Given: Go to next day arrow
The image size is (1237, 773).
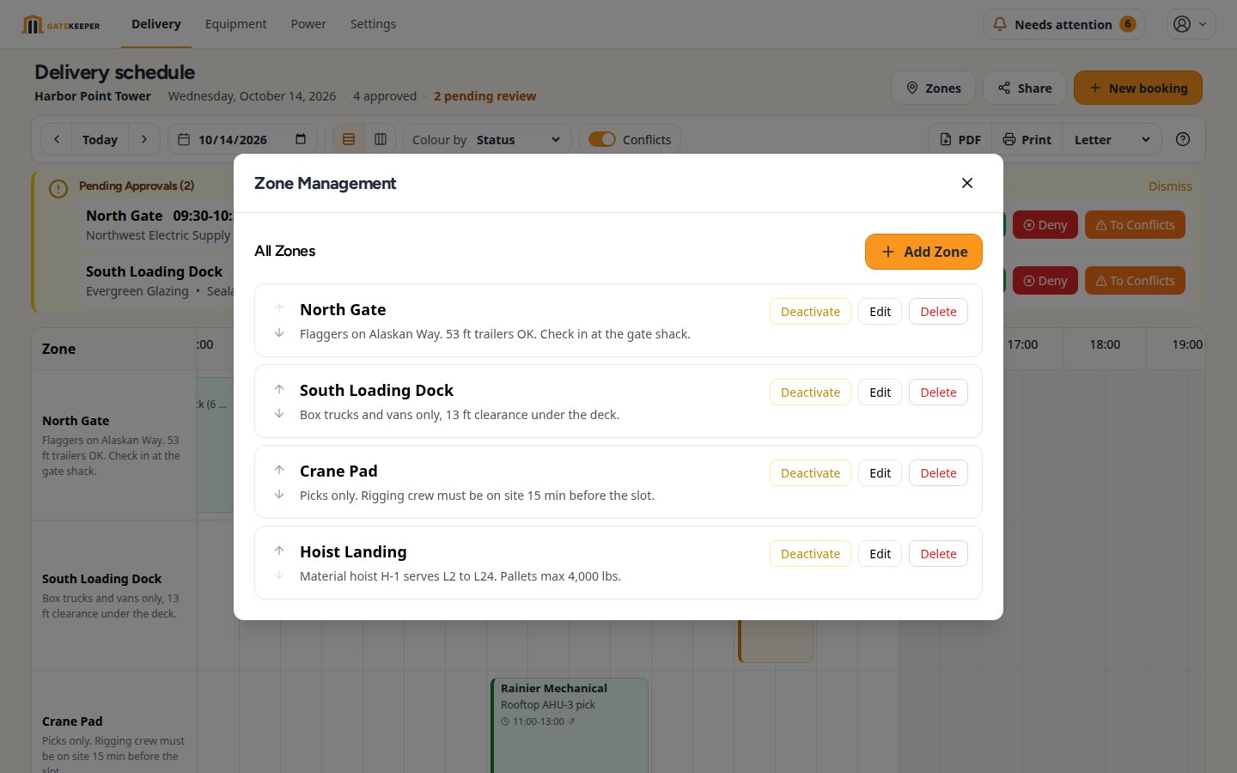Looking at the screenshot, I should pos(144,139).
